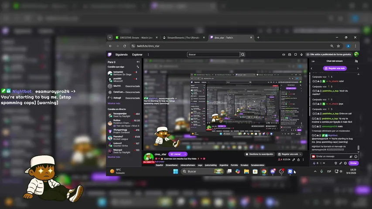Open the Twitch user avatar menu

tap(356, 54)
